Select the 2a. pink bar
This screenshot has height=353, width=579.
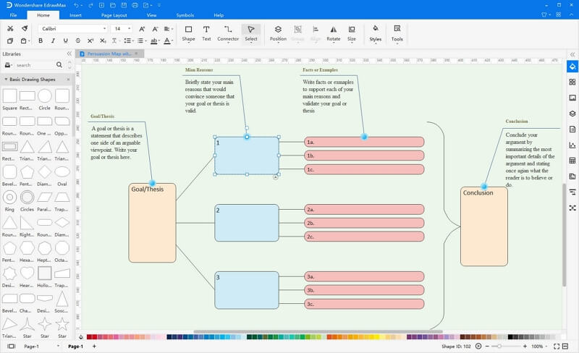pos(364,209)
